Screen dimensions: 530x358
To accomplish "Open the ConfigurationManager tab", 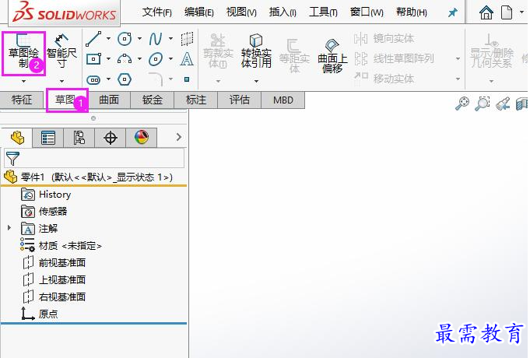I will coord(79,138).
